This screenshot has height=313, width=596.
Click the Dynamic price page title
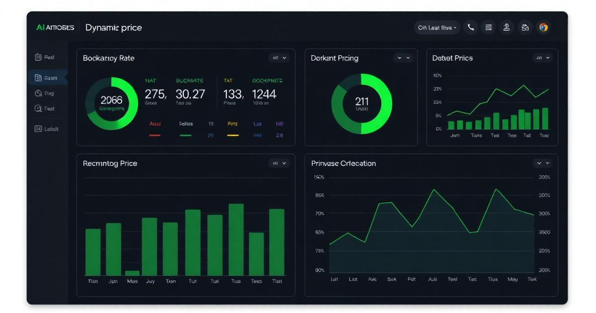[x=114, y=28]
